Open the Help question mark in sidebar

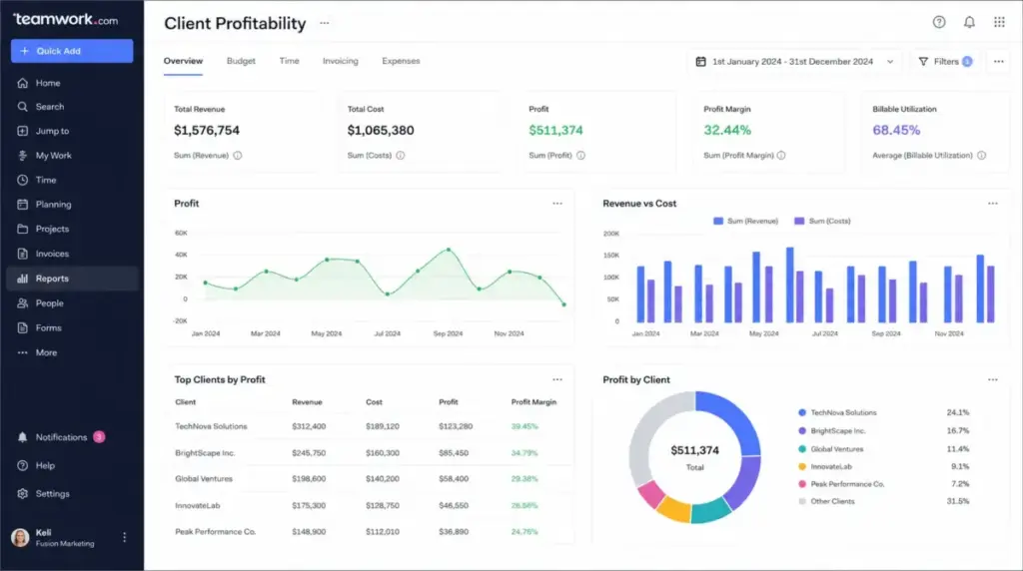pyautogui.click(x=23, y=465)
